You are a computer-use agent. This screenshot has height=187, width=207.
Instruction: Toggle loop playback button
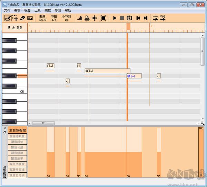[x=129, y=18]
